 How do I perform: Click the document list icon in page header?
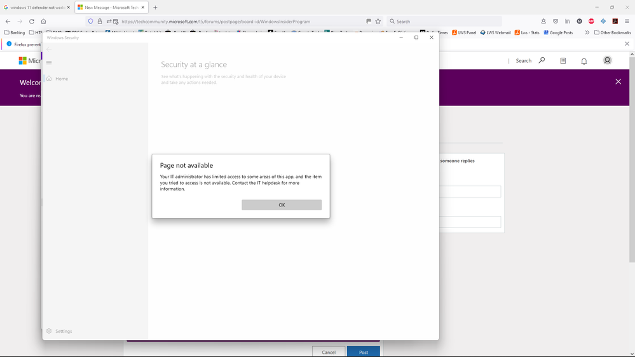563,61
